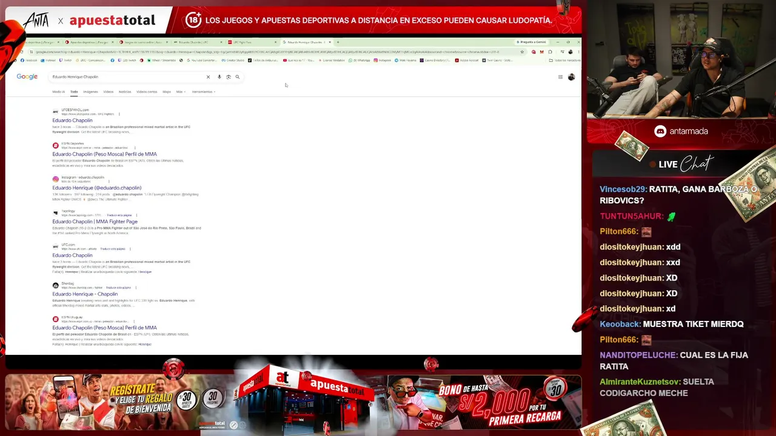This screenshot has height=436, width=776.
Task: Open the Eduardo Henrique - Chapolin Sherdog result
Action: click(85, 294)
